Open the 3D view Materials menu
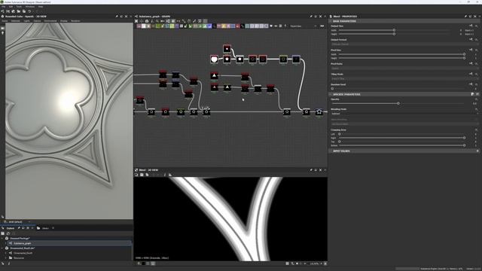Screen dimensions: 482x271 pyautogui.click(x=15, y=21)
